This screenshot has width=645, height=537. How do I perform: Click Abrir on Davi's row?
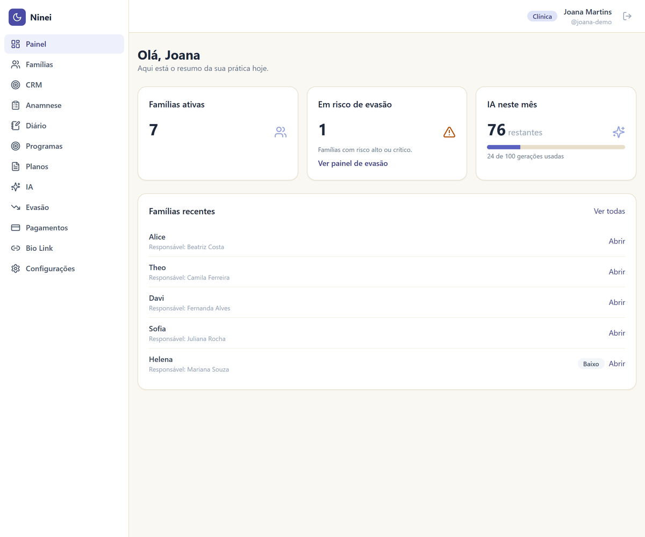[617, 302]
